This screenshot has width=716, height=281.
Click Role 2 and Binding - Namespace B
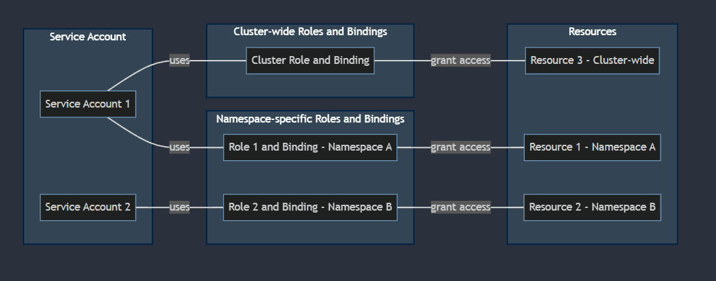pyautogui.click(x=310, y=207)
